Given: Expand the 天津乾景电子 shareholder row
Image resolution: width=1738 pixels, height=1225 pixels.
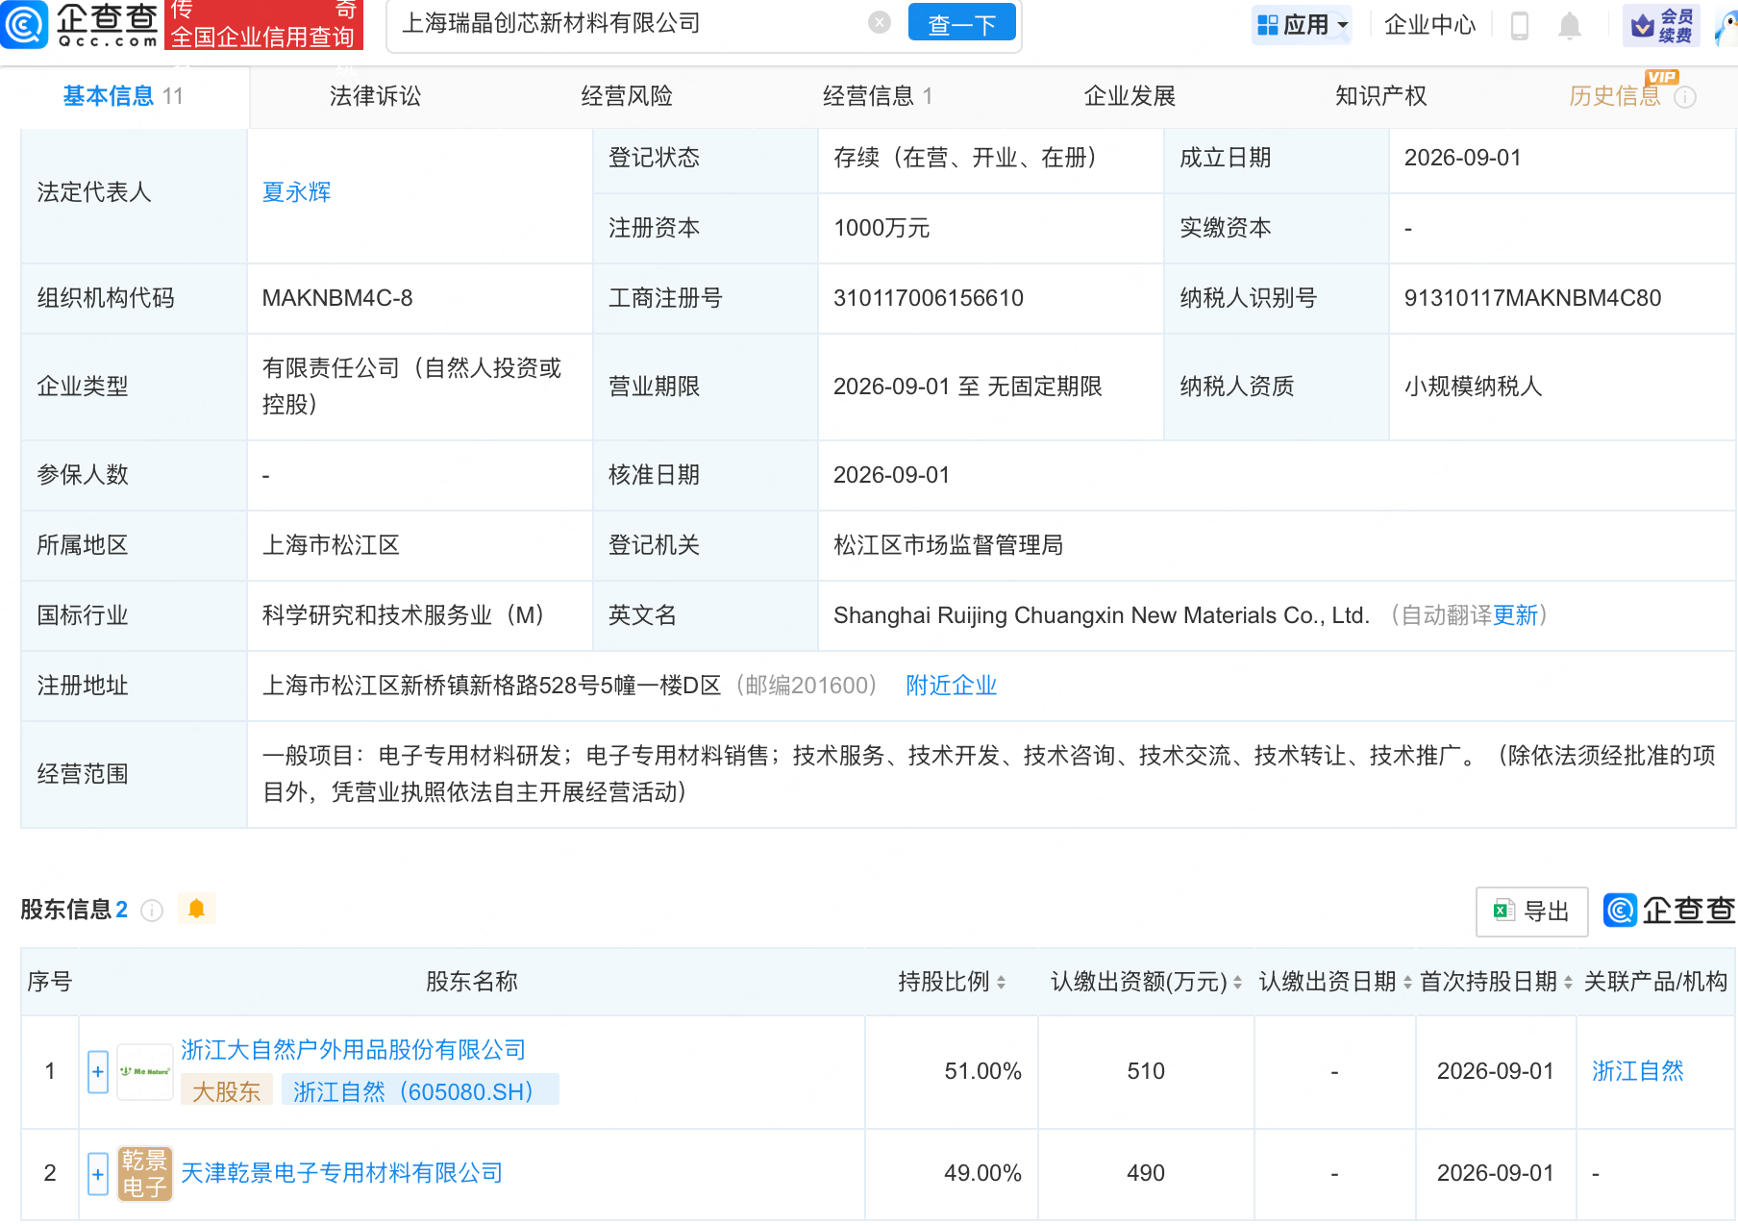Looking at the screenshot, I should 98,1173.
